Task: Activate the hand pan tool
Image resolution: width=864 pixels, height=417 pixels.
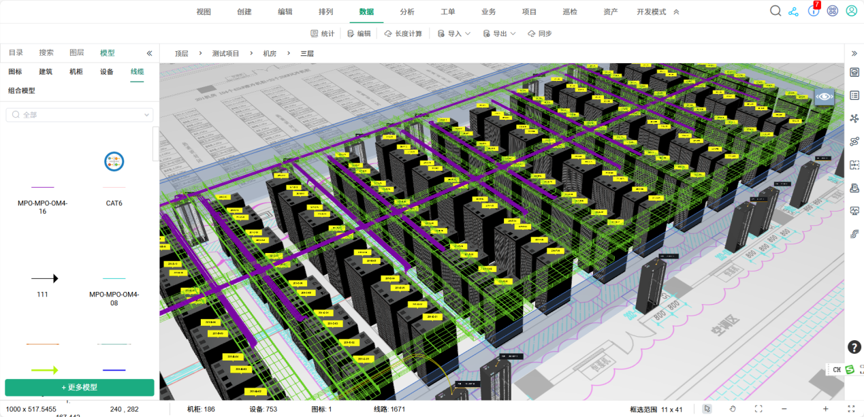Action: click(x=733, y=409)
